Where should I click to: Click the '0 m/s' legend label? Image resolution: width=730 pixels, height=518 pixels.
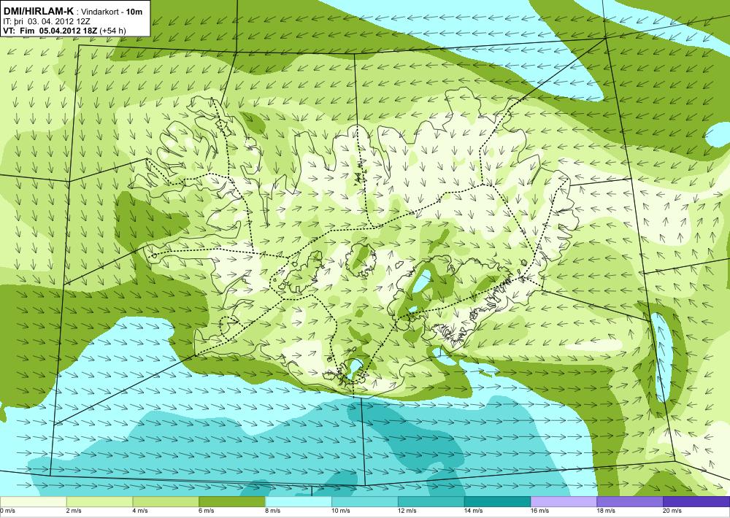(8, 511)
